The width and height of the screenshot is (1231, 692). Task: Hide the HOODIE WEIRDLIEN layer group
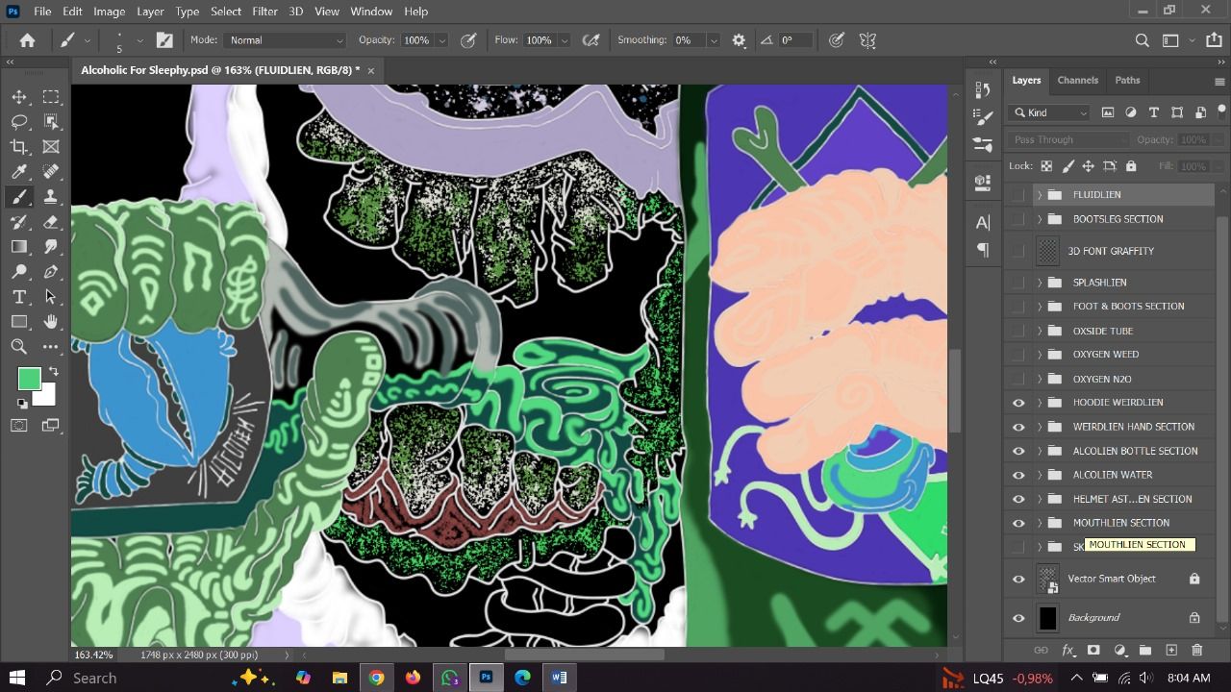click(1018, 402)
